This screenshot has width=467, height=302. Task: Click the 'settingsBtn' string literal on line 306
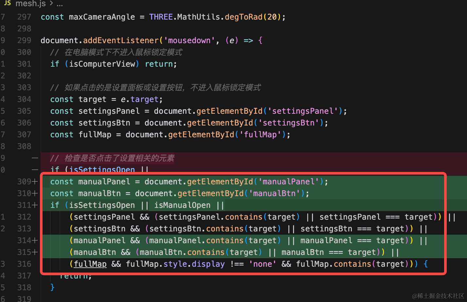(x=288, y=123)
